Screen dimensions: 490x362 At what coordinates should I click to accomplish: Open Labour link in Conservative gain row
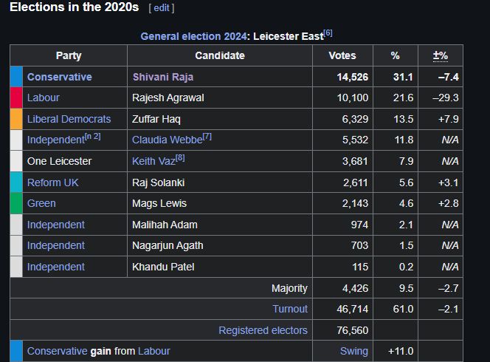coord(153,351)
